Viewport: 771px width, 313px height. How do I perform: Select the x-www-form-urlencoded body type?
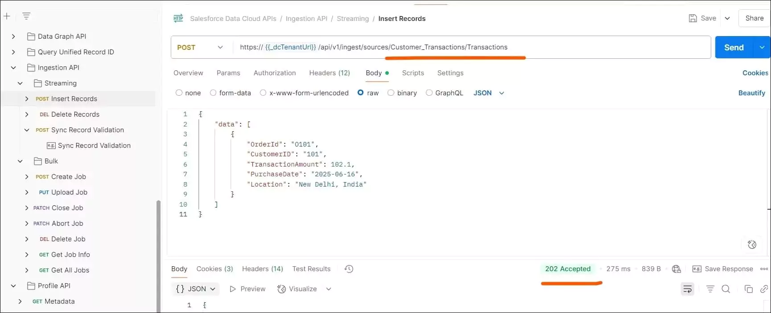coord(263,93)
